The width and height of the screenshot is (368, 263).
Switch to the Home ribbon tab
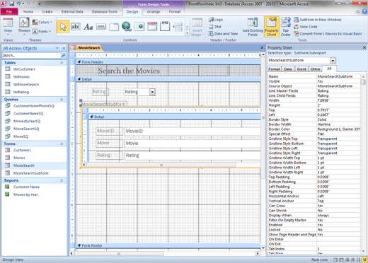pos(28,11)
